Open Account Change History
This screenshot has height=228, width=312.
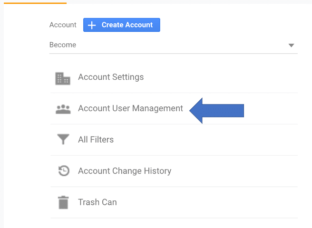(x=174, y=171)
